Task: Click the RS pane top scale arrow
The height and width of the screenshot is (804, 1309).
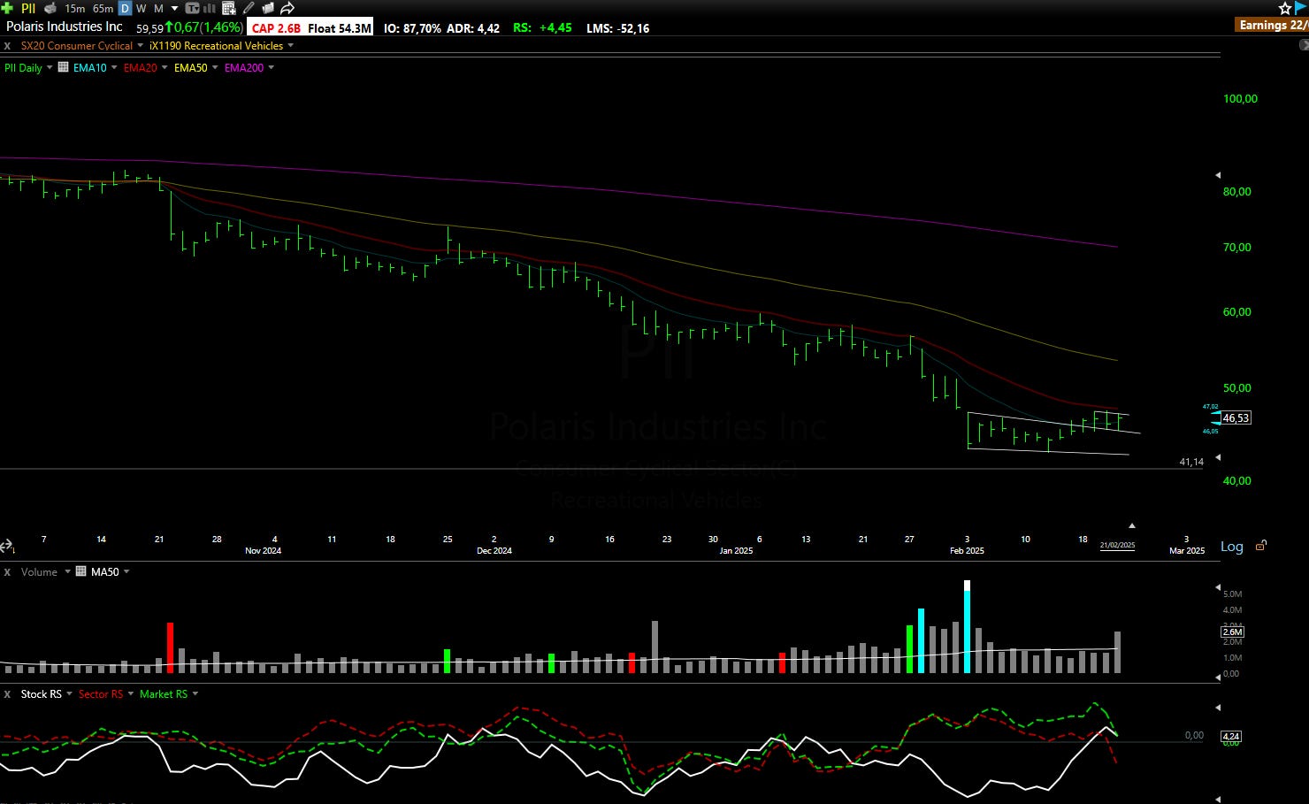Action: (1218, 708)
